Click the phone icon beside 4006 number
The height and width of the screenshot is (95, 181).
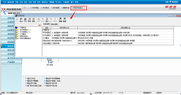[5, 13]
